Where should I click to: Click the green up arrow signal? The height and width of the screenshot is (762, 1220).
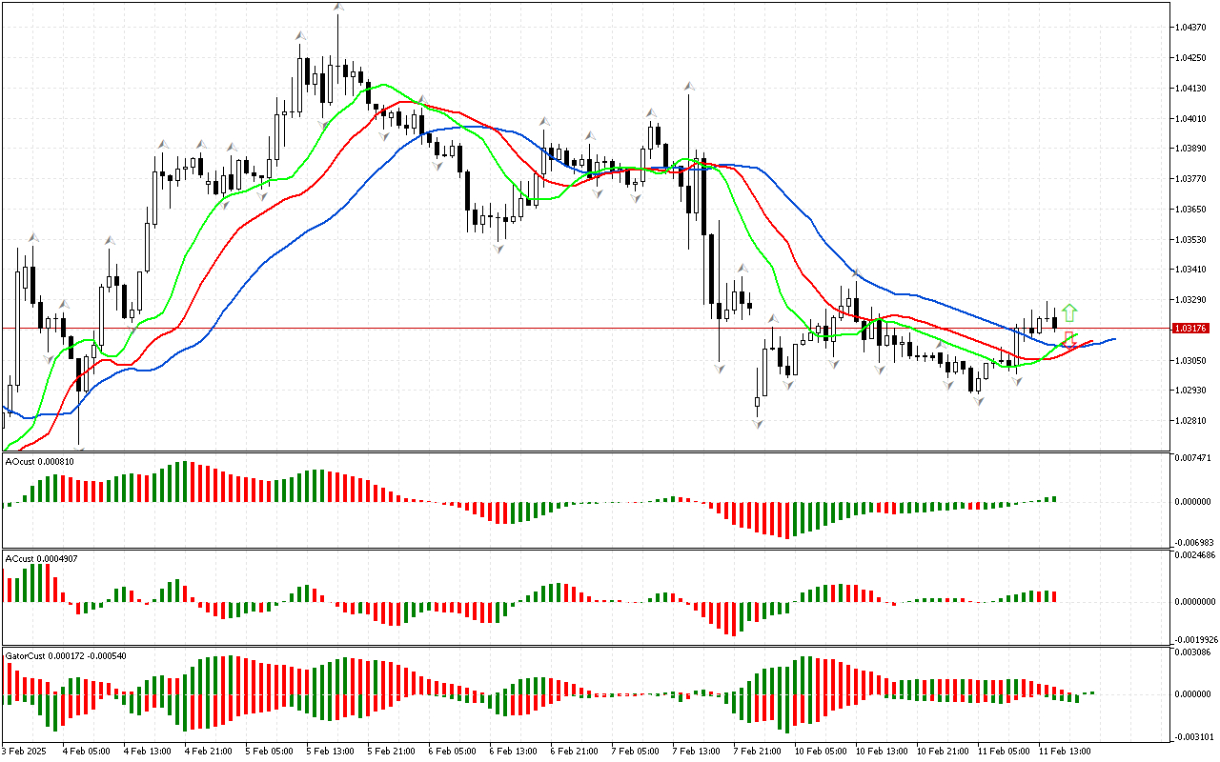point(1069,311)
